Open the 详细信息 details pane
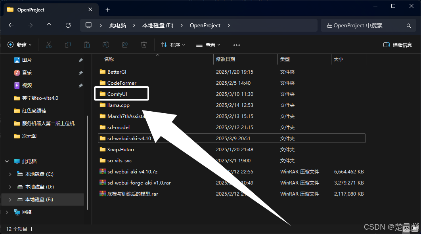This screenshot has width=421, height=234. [397, 45]
